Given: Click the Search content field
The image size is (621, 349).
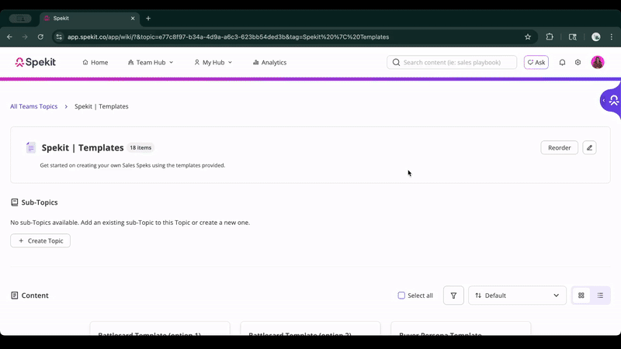Looking at the screenshot, I should (452, 63).
